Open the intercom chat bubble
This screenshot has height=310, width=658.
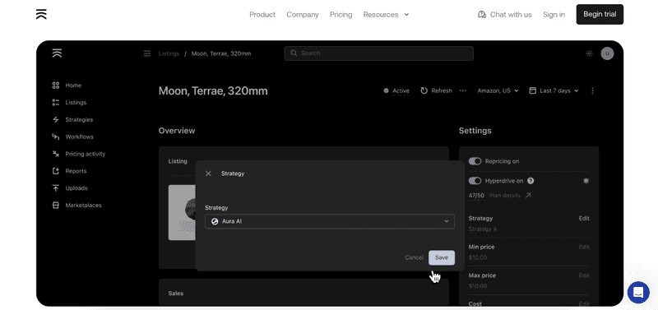pyautogui.click(x=638, y=293)
